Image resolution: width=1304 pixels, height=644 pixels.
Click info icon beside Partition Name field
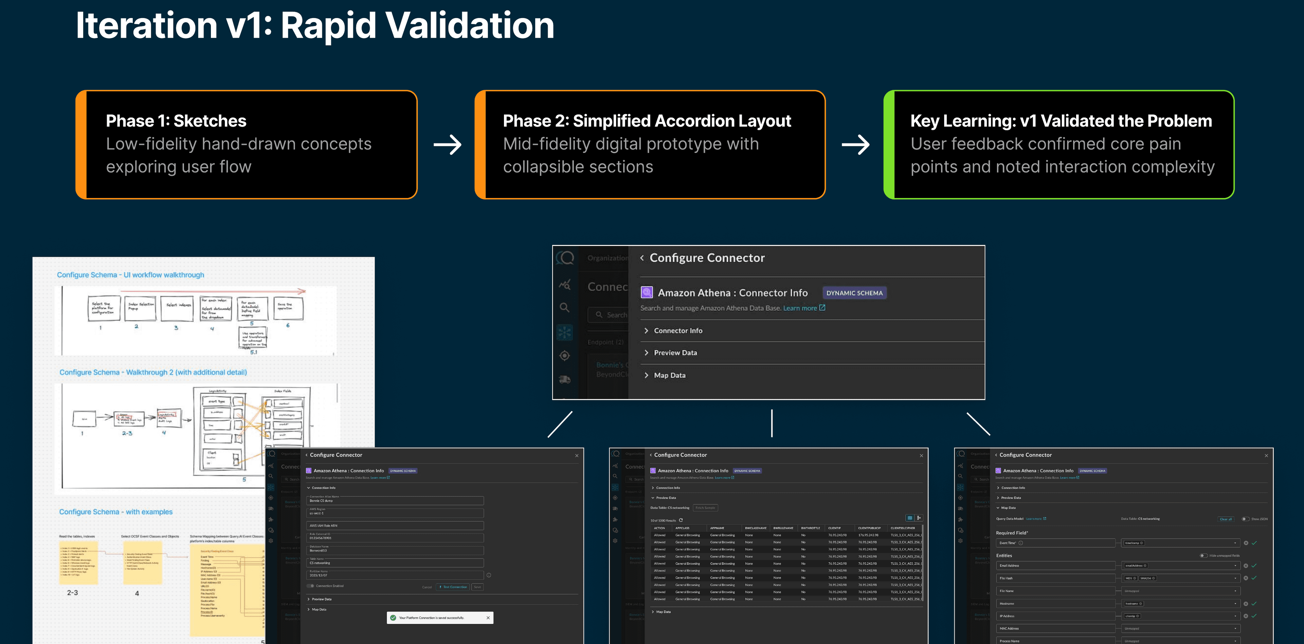489,575
